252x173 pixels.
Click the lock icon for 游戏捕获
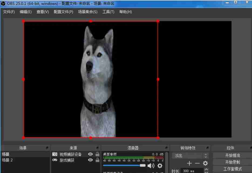point(97,160)
